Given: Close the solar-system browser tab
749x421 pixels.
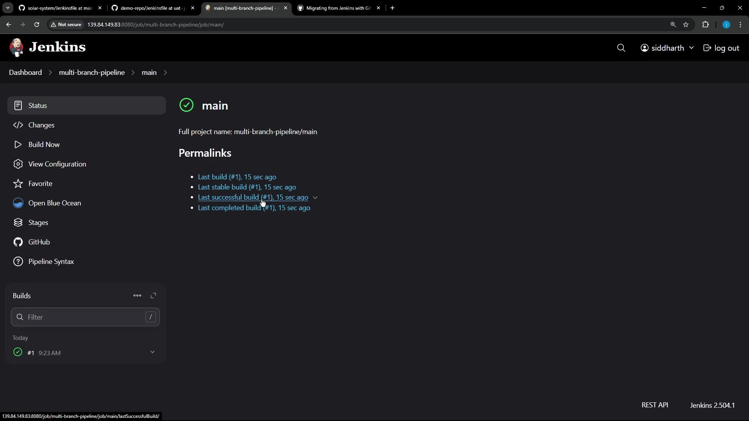Looking at the screenshot, I should pyautogui.click(x=100, y=8).
